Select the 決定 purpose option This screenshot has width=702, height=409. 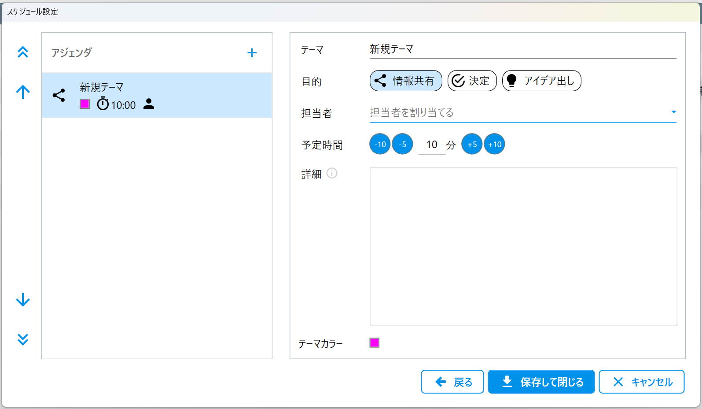[472, 81]
